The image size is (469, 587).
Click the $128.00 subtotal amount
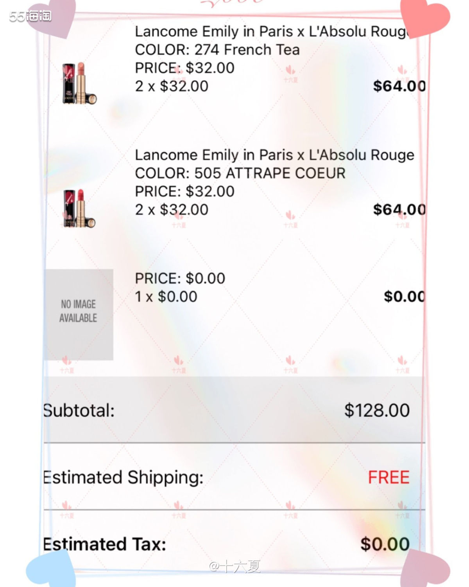click(x=377, y=411)
